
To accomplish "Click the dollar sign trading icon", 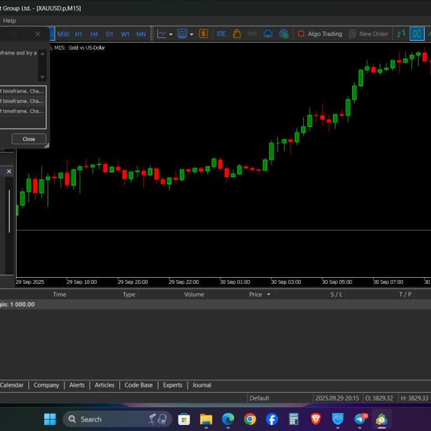I will point(203,34).
